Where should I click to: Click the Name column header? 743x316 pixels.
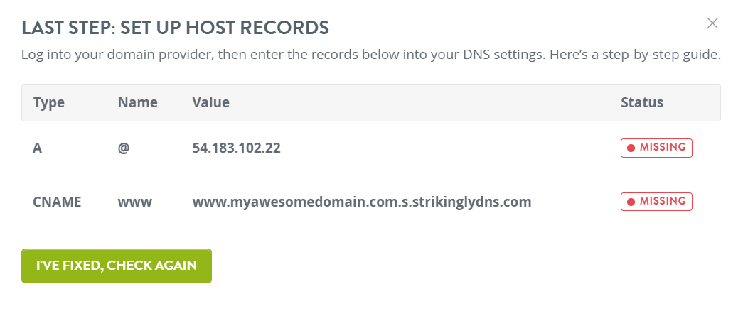(x=138, y=103)
